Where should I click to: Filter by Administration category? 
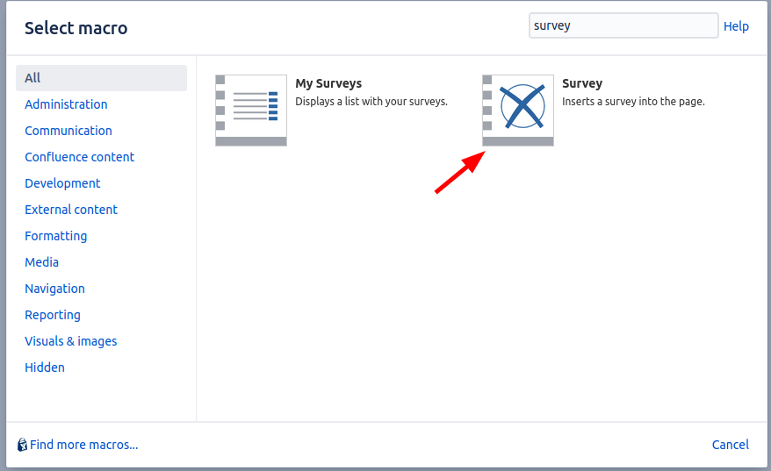(66, 104)
